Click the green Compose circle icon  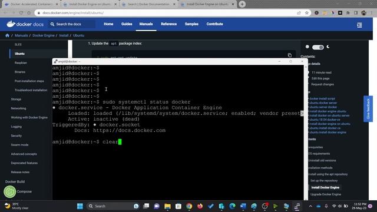(9, 191)
